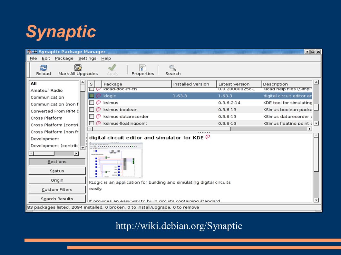Click the Debian swirl icon beside ksimus-boolean
The image size is (341, 255).
tap(99, 110)
